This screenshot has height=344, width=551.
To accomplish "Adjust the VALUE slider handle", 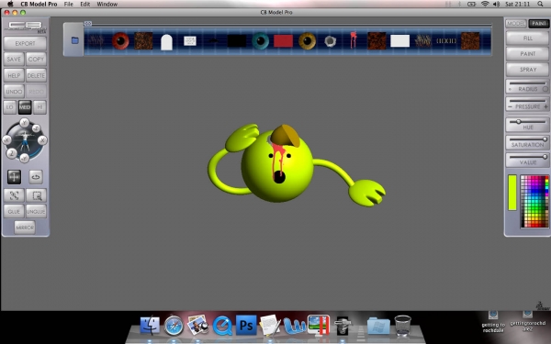I will pyautogui.click(x=545, y=157).
